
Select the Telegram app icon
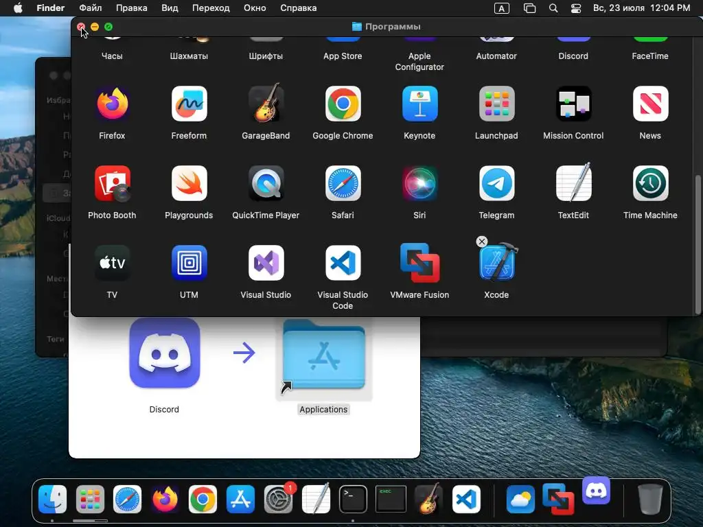click(497, 183)
